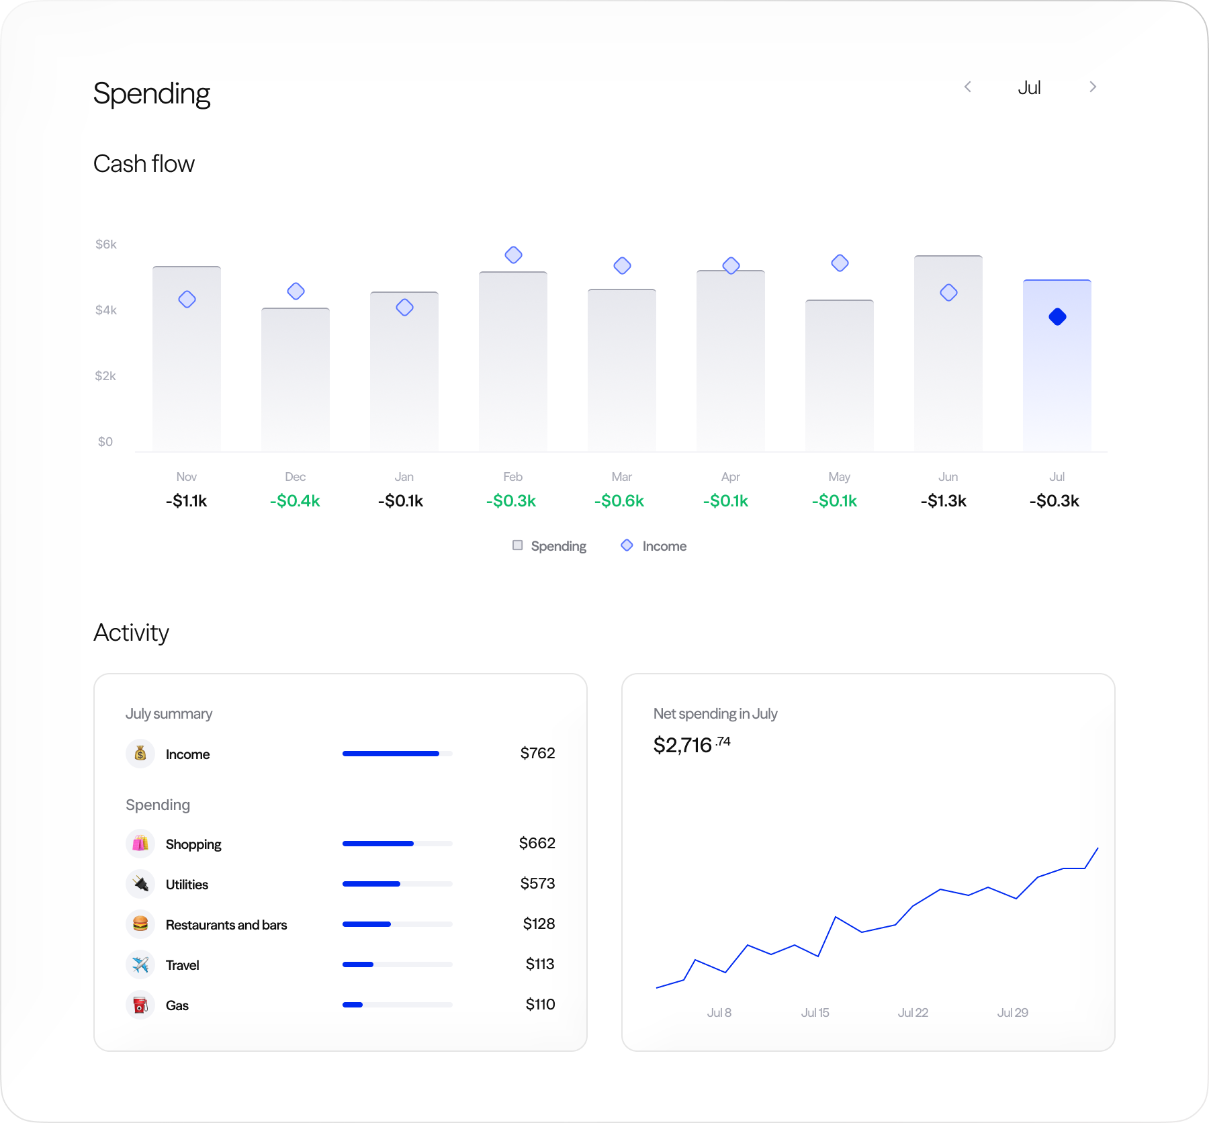
Task: Click the Travel airplane icon
Action: (140, 964)
